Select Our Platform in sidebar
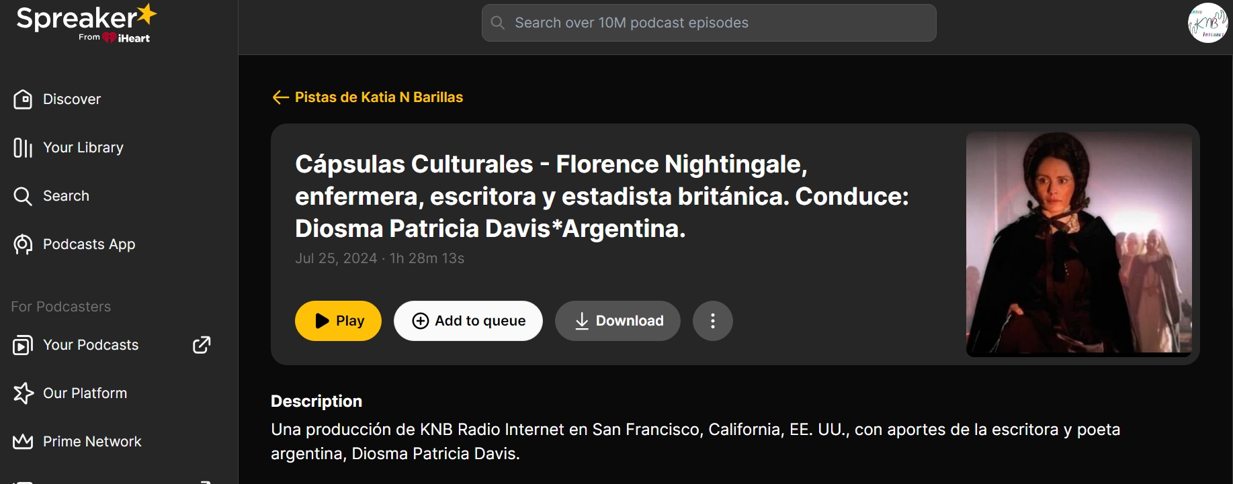The height and width of the screenshot is (484, 1233). (85, 393)
